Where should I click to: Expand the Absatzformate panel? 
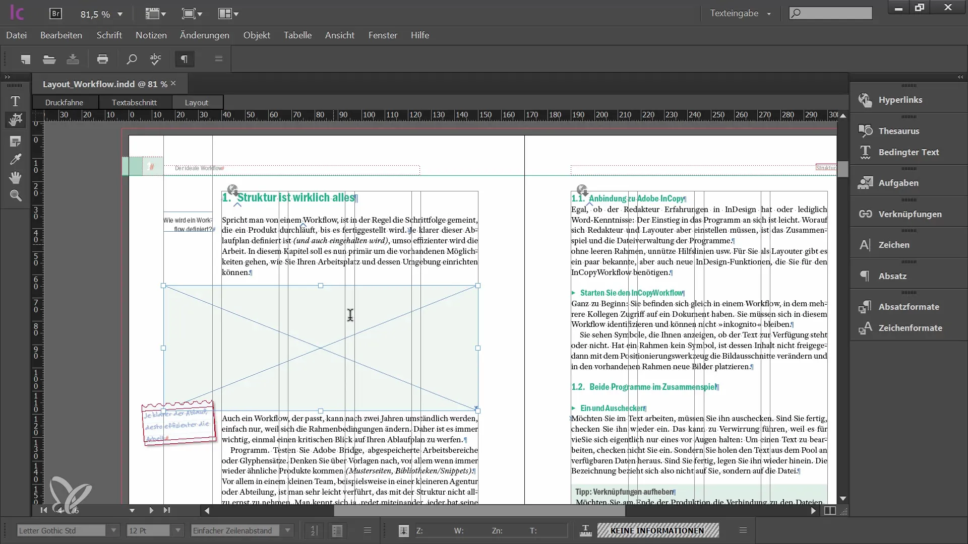click(x=907, y=306)
